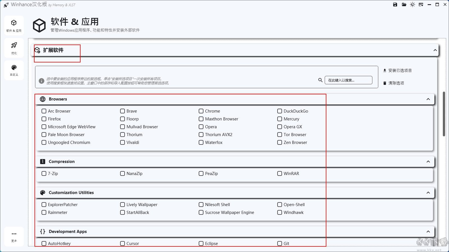Collapse the Browsers section
Viewport: 449px width, 252px height.
click(x=428, y=99)
